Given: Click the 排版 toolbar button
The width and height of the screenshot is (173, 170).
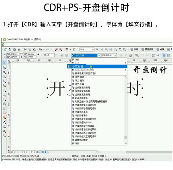Looking at the screenshot, I should [x=134, y=49].
